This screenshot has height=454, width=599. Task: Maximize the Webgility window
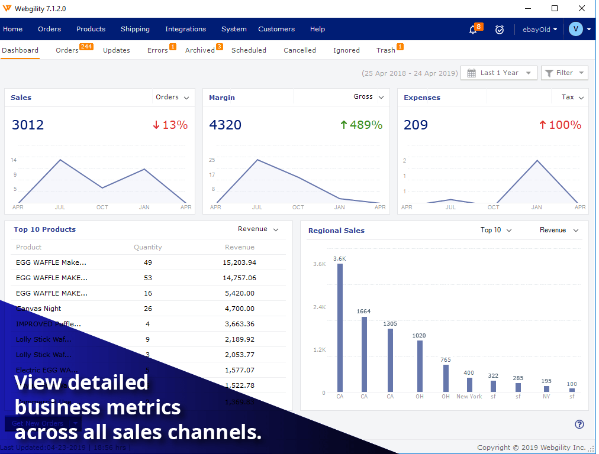coord(555,8)
